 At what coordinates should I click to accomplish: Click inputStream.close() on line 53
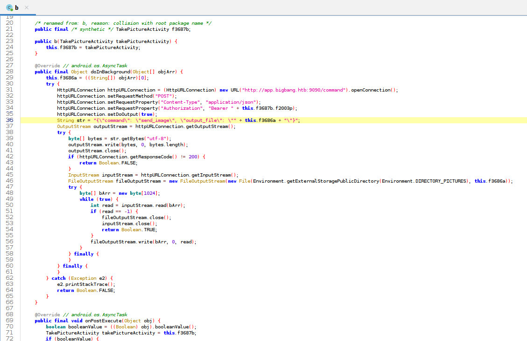click(129, 224)
